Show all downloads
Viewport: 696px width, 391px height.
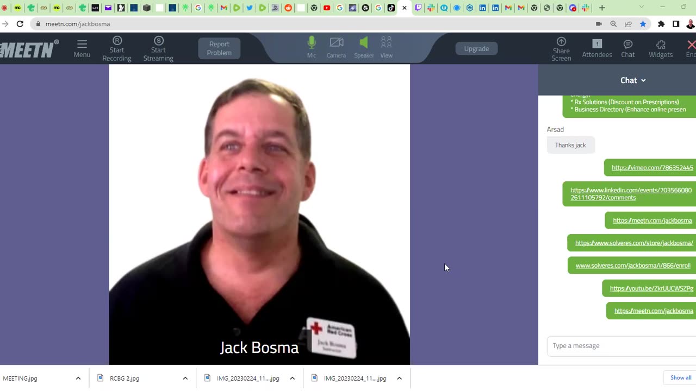[680, 377]
